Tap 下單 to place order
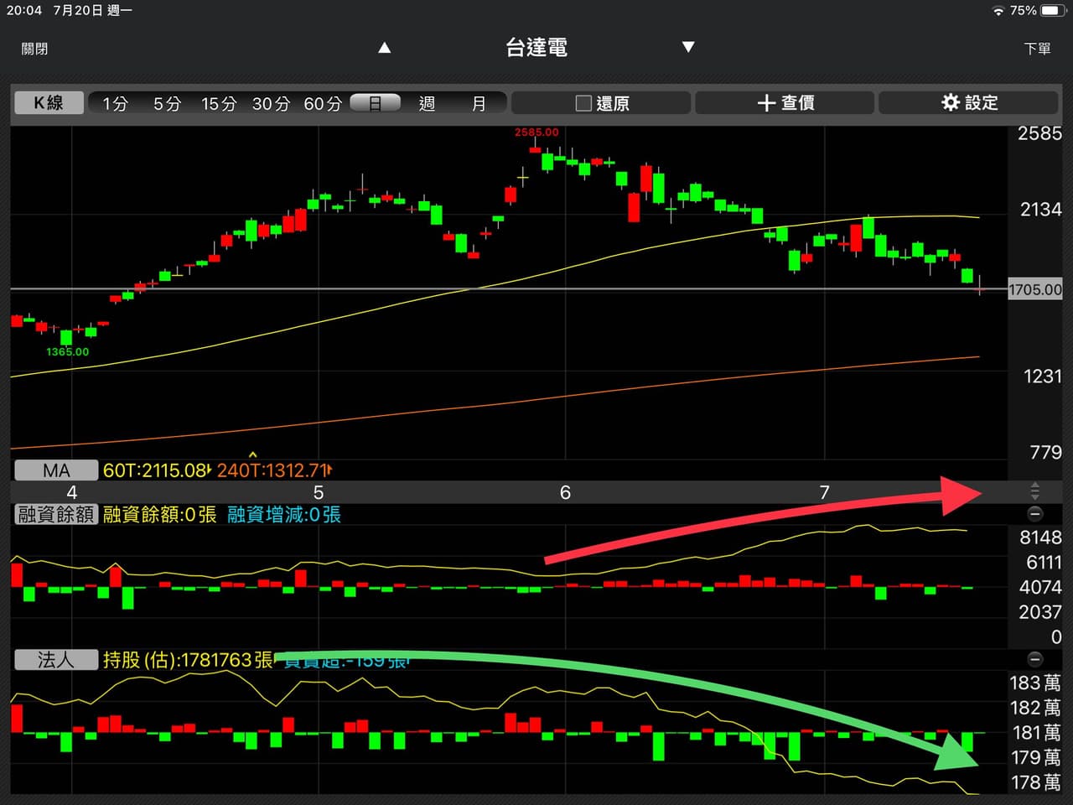 pyautogui.click(x=1037, y=49)
